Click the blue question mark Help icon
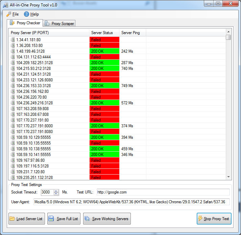This screenshot has height=235, width=241. (x=26, y=14)
